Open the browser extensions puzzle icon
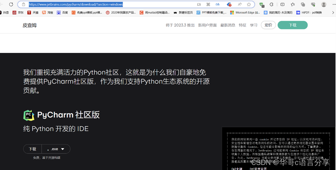This screenshot has height=170, width=336. pyautogui.click(x=271, y=4)
